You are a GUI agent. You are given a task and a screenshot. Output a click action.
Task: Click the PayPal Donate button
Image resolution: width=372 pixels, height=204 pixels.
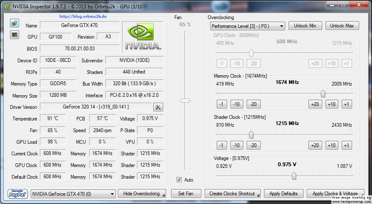17,194
